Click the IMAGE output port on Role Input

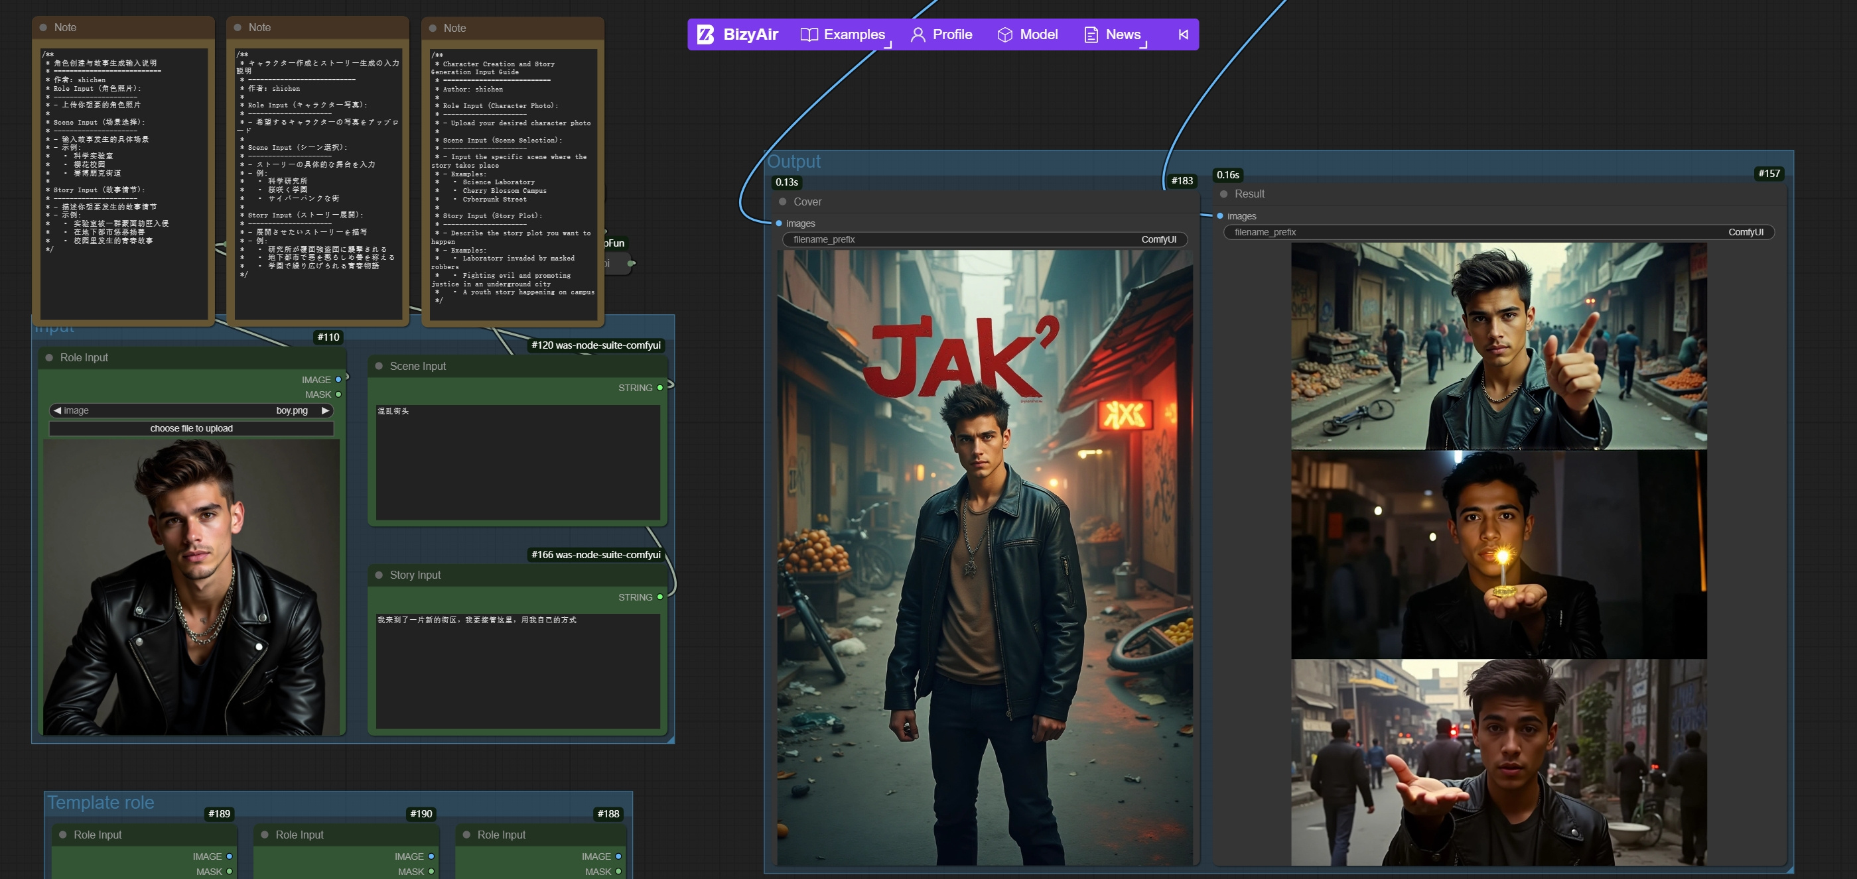point(340,380)
